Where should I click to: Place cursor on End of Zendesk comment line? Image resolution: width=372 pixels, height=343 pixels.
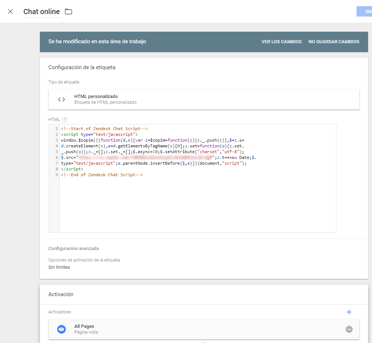pos(102,175)
